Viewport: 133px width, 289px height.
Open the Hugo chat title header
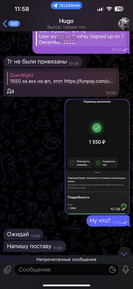(66, 24)
